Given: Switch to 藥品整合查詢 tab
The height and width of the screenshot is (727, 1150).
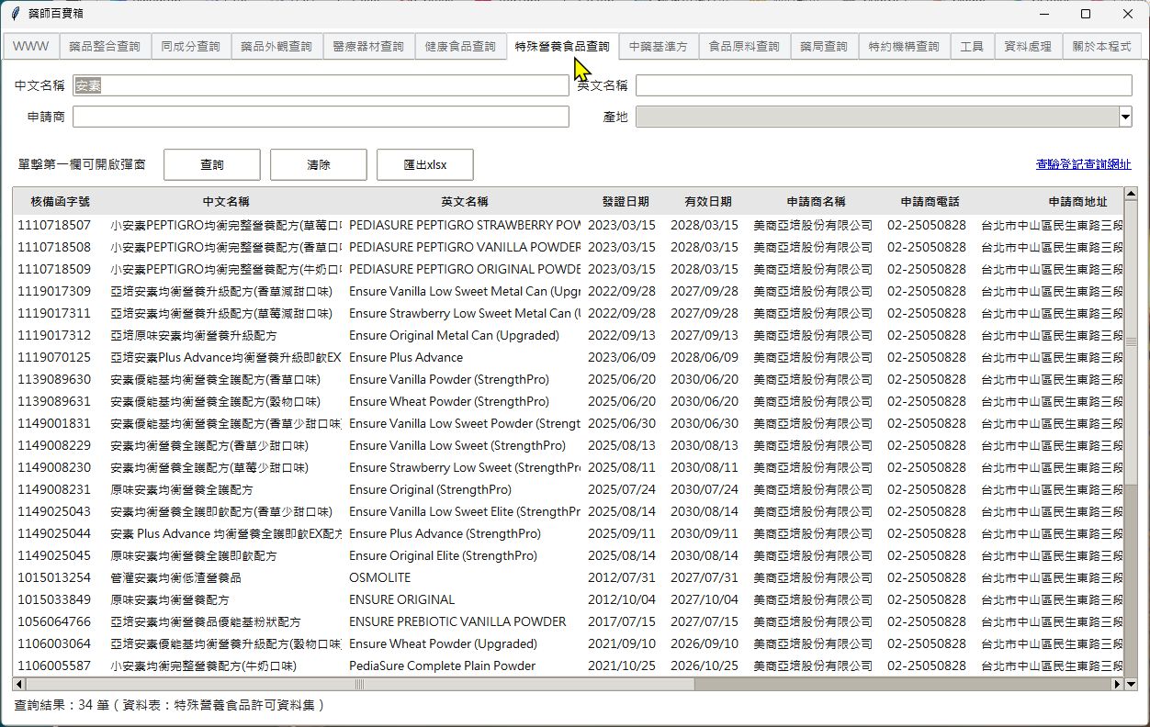Looking at the screenshot, I should (x=105, y=46).
